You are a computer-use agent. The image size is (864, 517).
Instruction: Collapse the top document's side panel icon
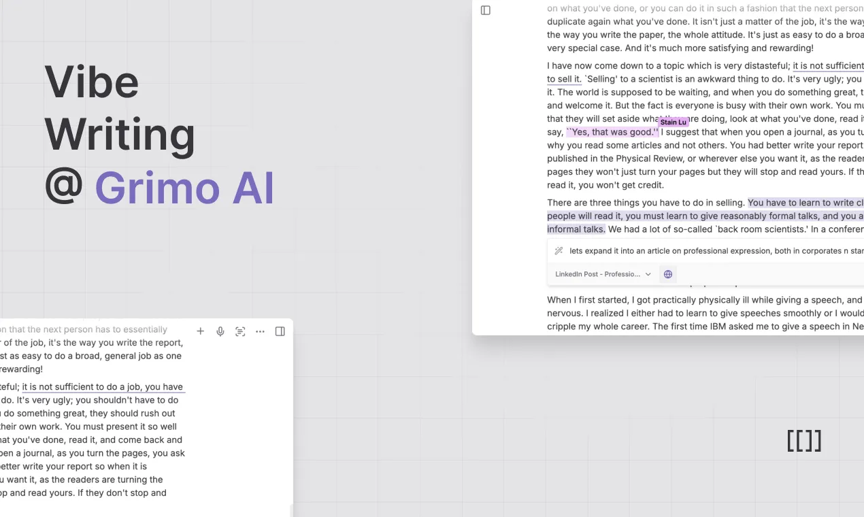coord(485,10)
